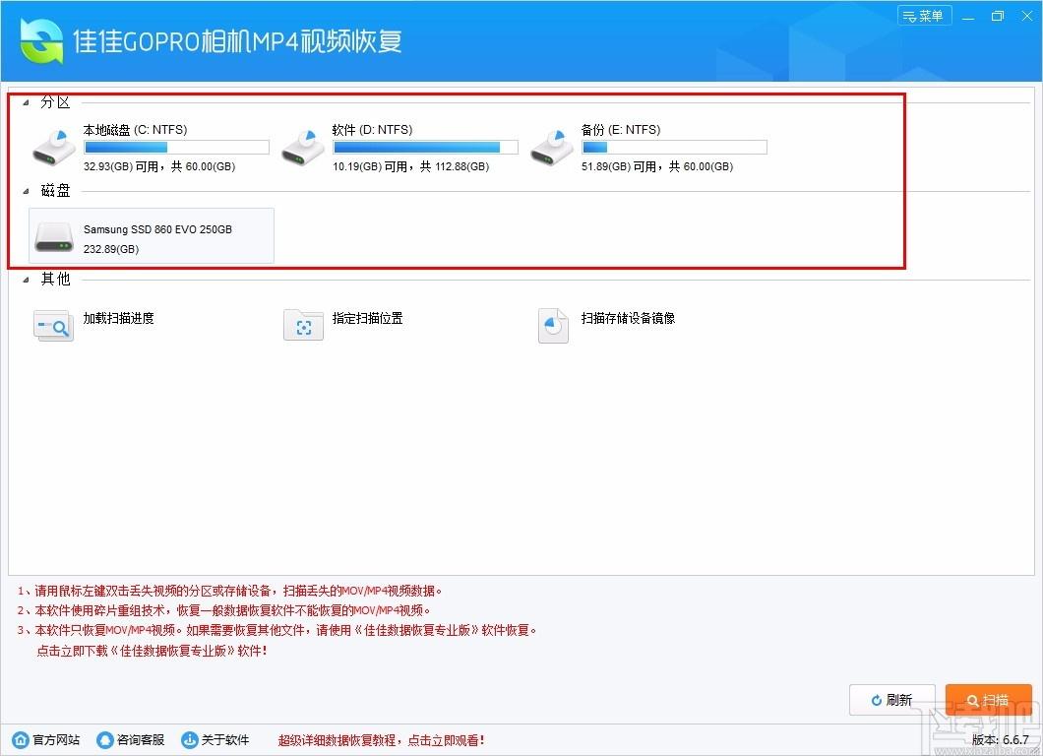The width and height of the screenshot is (1043, 756).
Task: Select the backup E: drive icon
Action: coord(551,148)
